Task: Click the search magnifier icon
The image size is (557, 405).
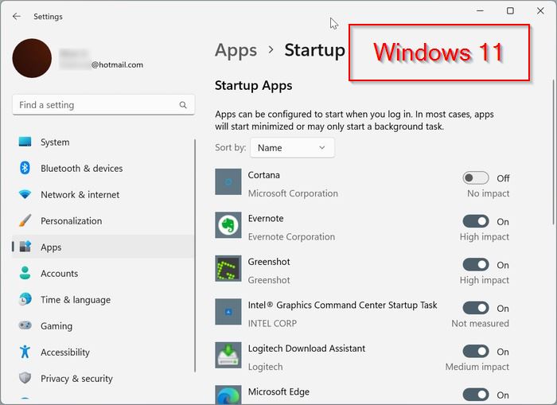Action: click(183, 105)
